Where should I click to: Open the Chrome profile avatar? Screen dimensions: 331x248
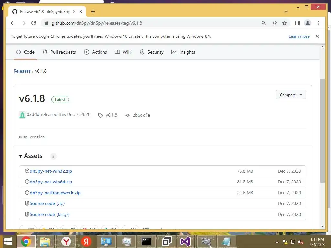point(308,23)
